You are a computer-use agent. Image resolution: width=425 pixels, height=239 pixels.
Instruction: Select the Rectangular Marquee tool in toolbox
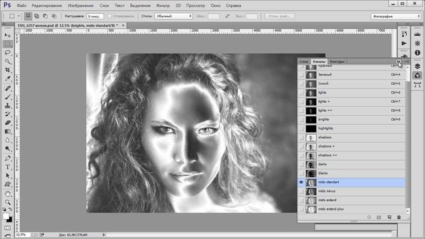[x=7, y=44]
